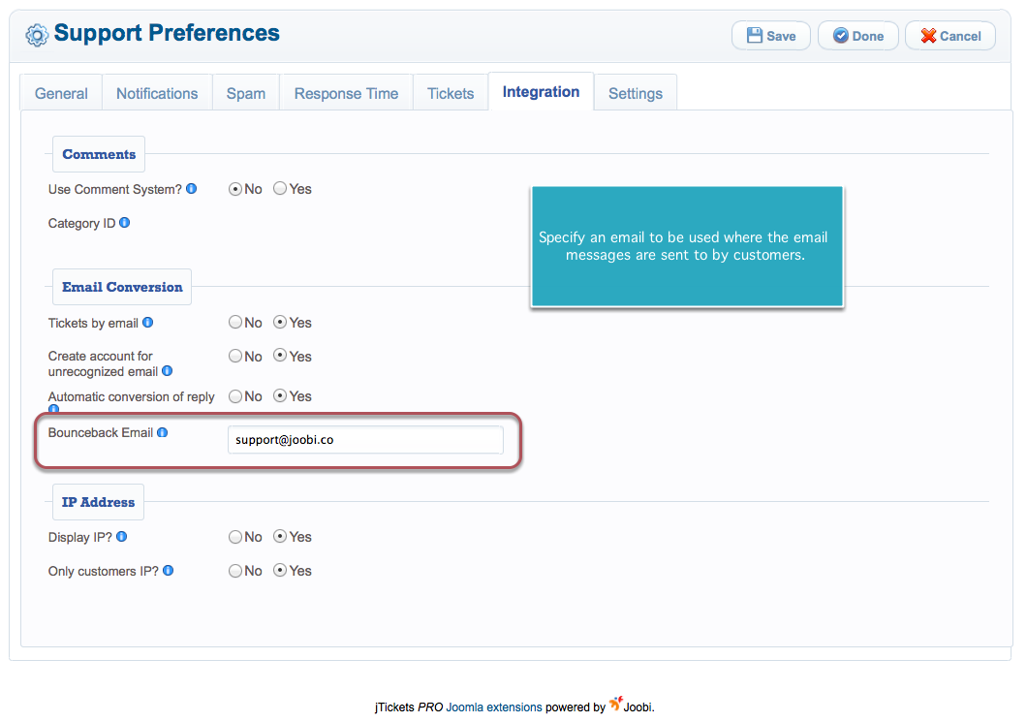Click the Cancel button
1027x722 pixels.
pyautogui.click(x=949, y=36)
